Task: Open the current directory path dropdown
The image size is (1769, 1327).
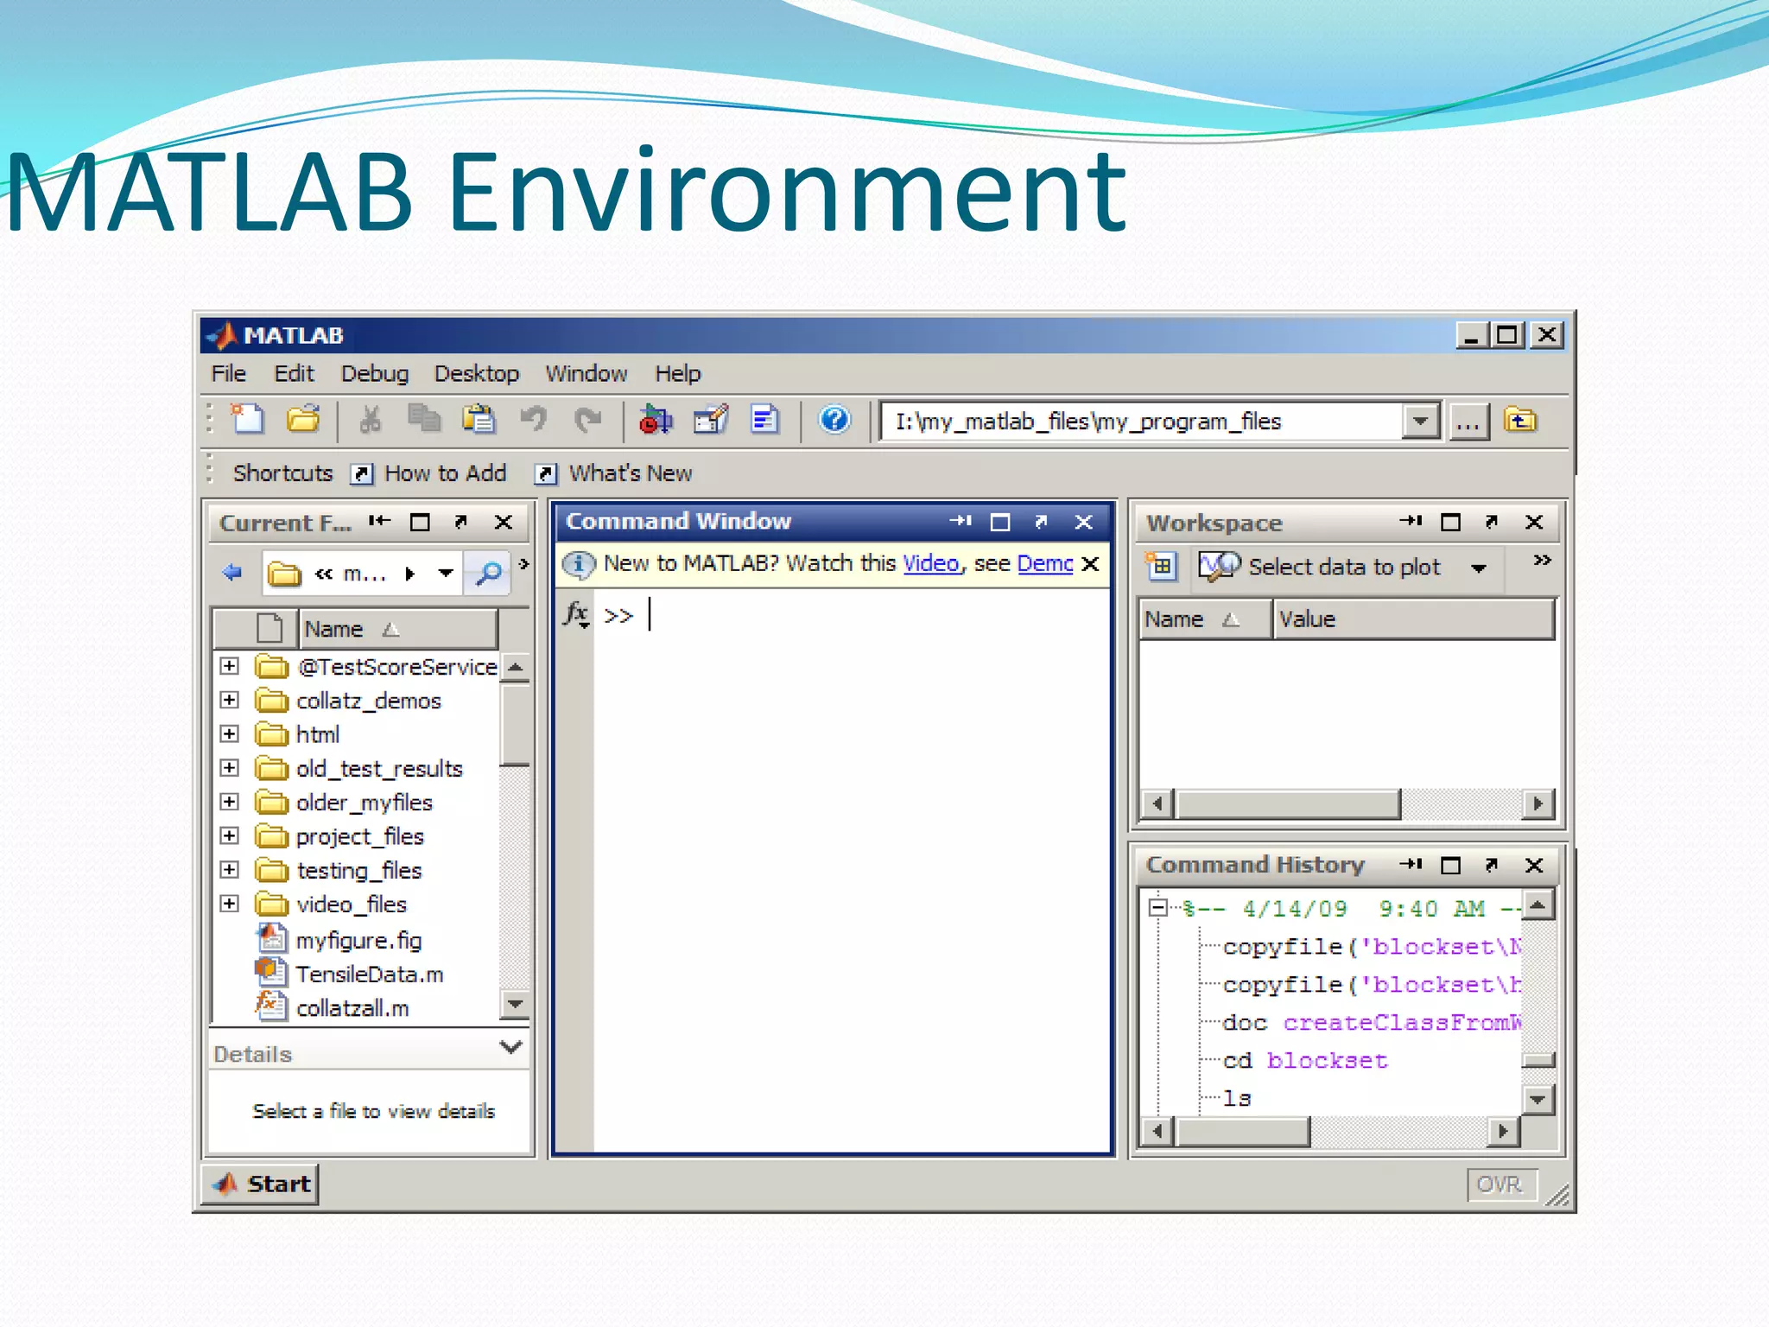Action: click(x=1420, y=422)
